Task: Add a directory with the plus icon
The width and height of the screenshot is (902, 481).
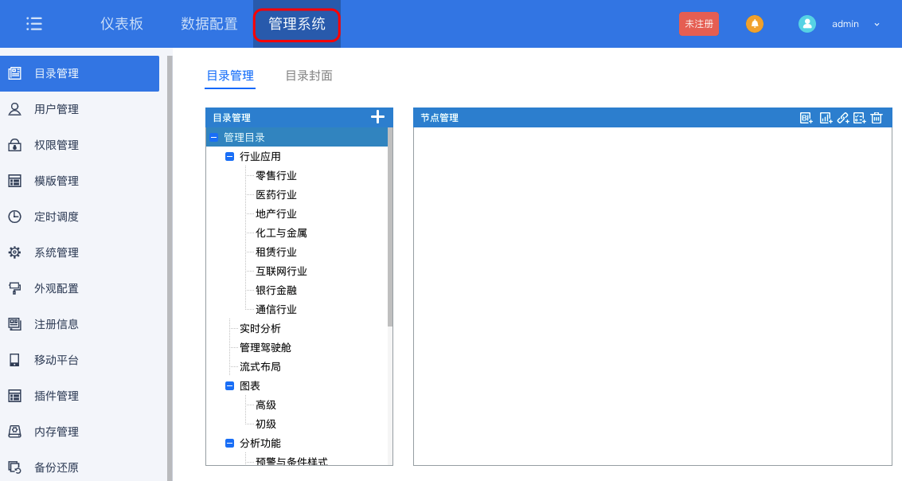Action: pyautogui.click(x=377, y=117)
